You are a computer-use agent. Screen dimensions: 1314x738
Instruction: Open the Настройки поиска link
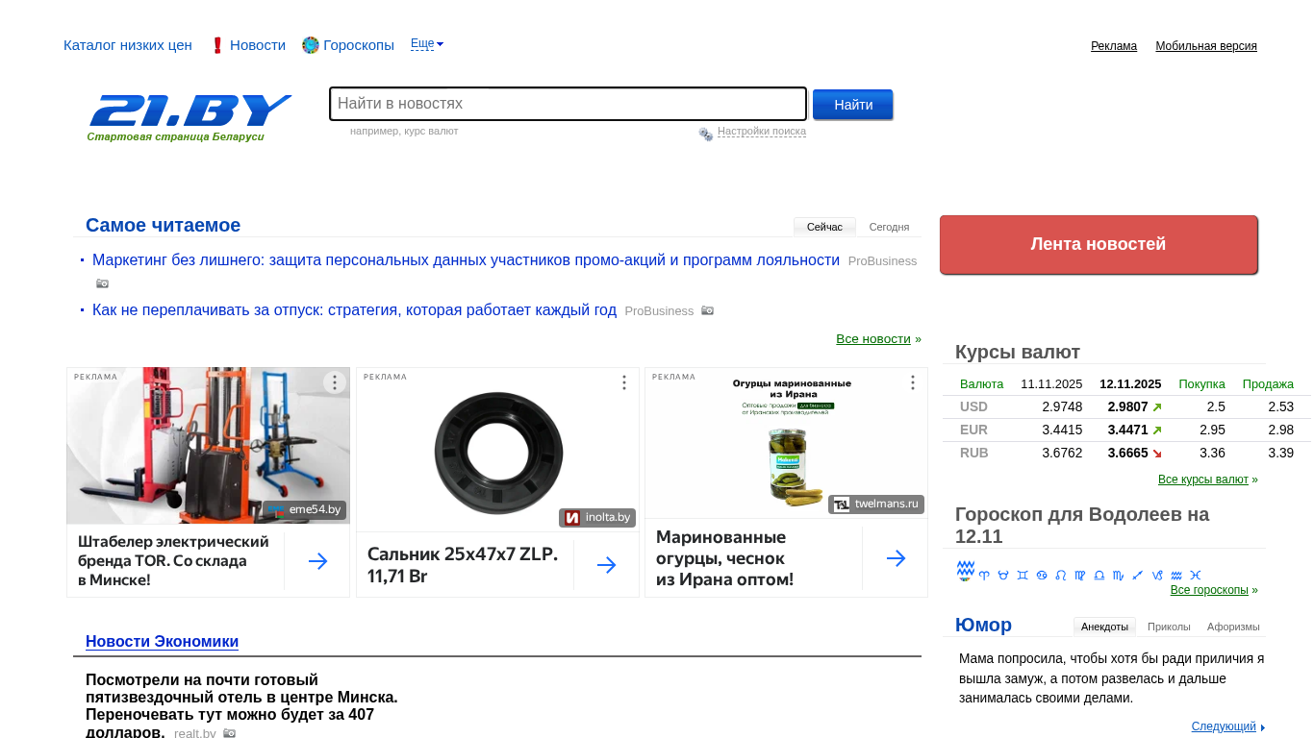[x=762, y=132]
